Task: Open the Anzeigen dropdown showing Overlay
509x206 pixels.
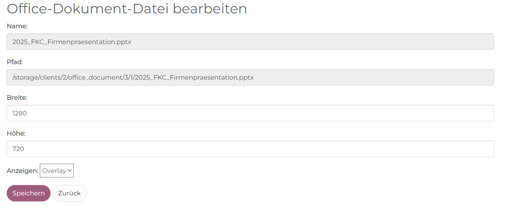Action: [x=57, y=170]
